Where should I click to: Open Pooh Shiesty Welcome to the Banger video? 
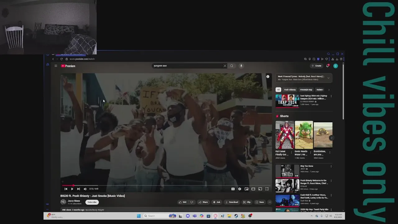(x=287, y=186)
